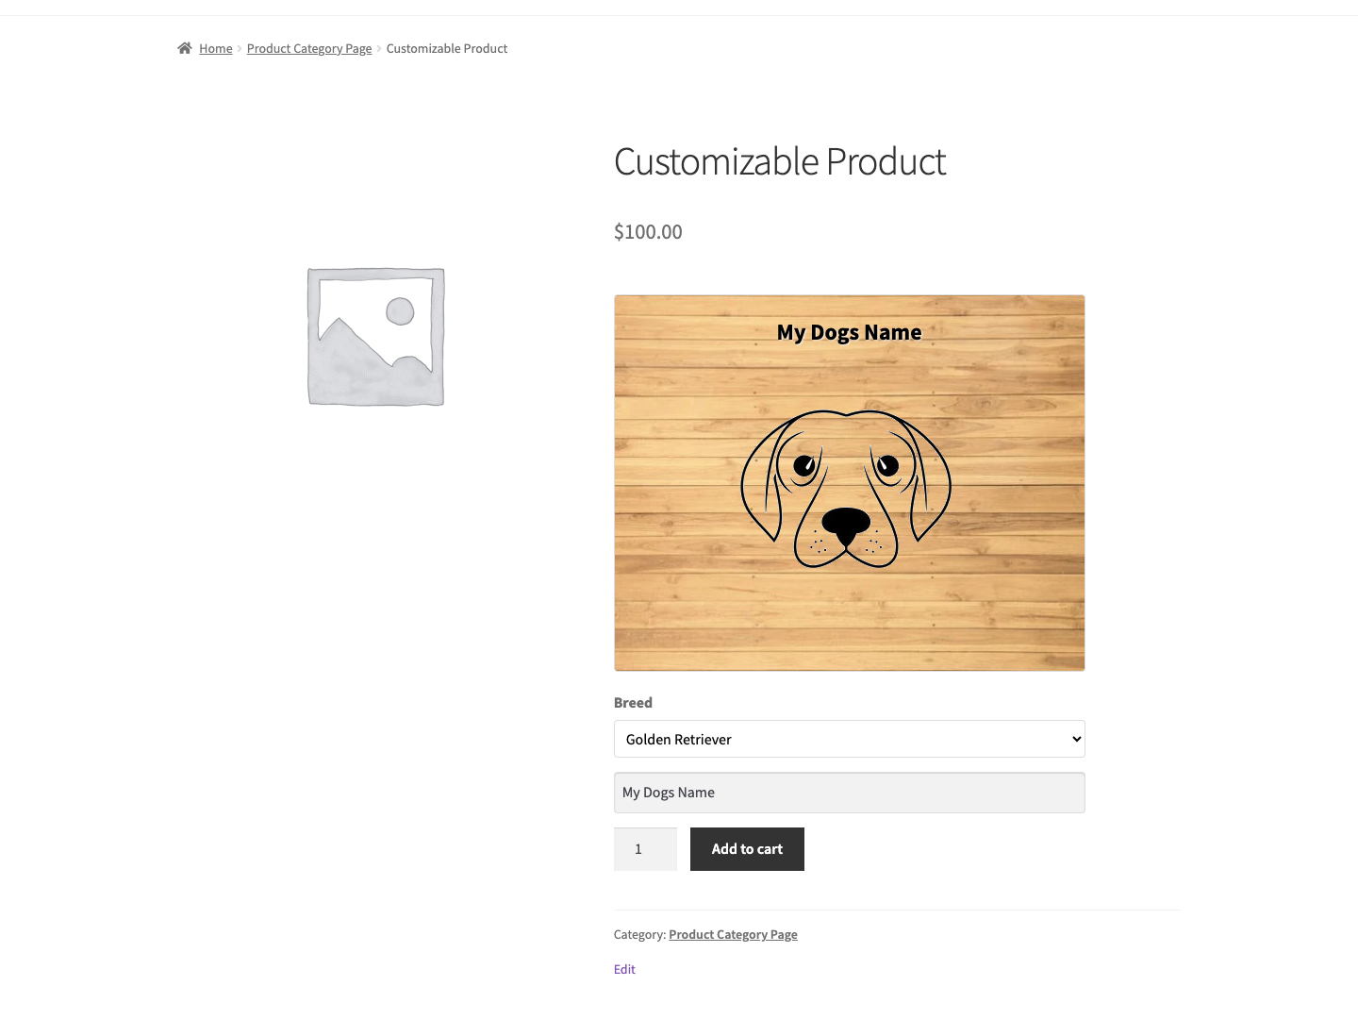Click the chevron before Customizable Product breadcrumb

click(x=379, y=48)
